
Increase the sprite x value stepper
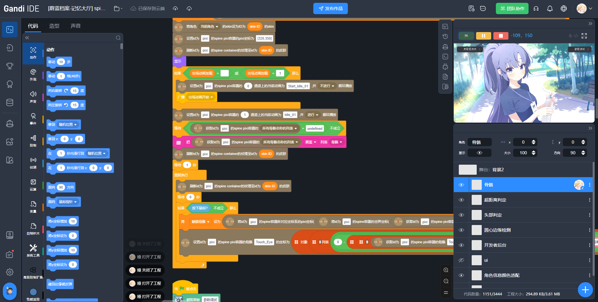pyautogui.click(x=534, y=141)
